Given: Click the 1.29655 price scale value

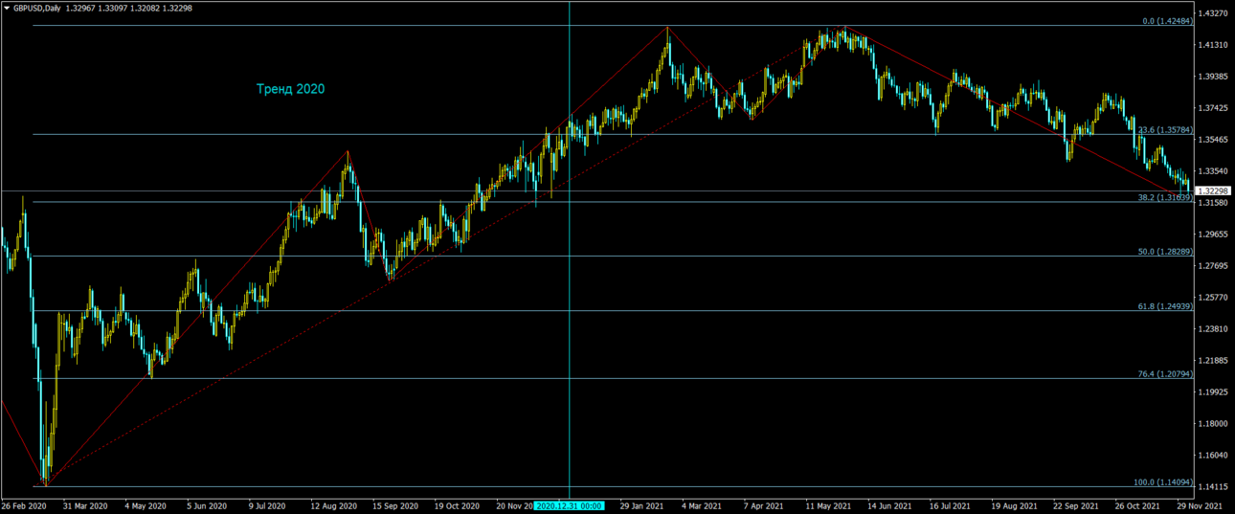Looking at the screenshot, I should click(1213, 235).
